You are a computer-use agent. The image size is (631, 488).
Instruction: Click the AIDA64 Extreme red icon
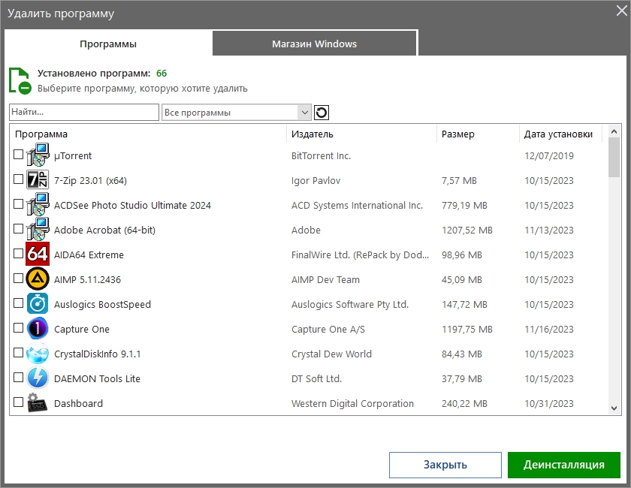(x=38, y=255)
